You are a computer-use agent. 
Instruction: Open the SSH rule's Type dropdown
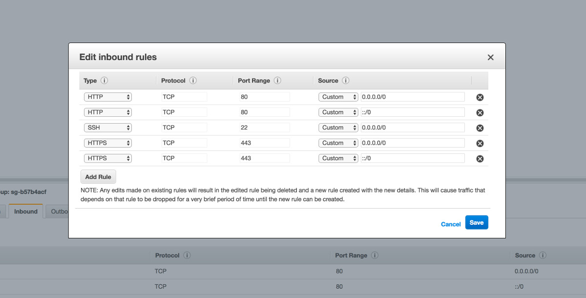(107, 128)
